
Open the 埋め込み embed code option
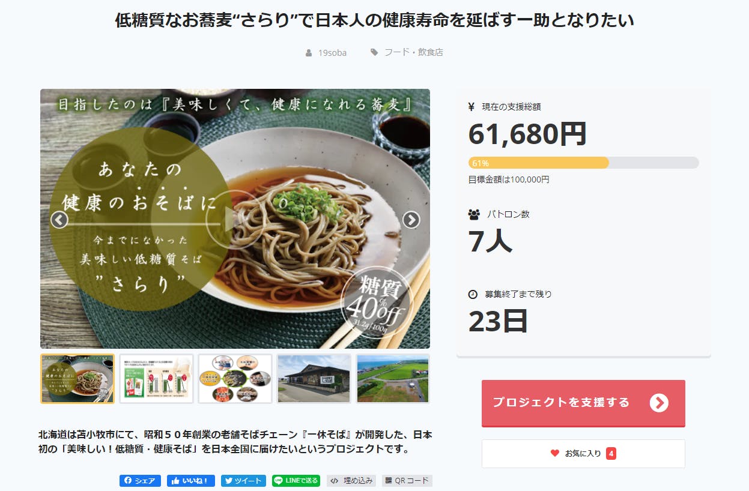[351, 481]
